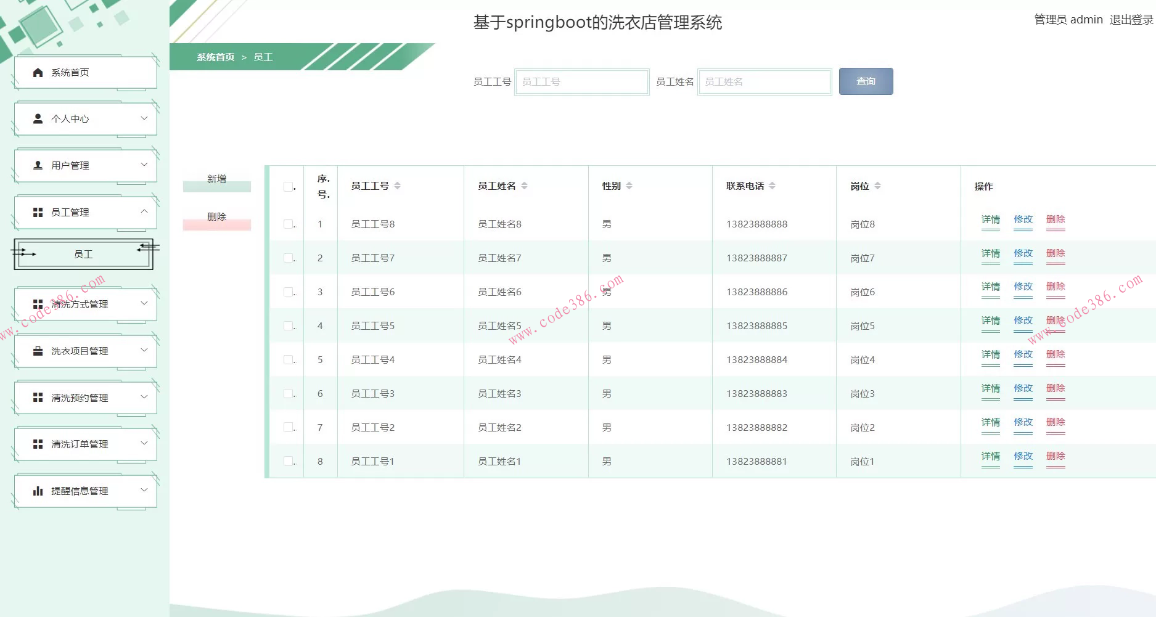Select the checkbox for row 员工工号5

tap(288, 326)
